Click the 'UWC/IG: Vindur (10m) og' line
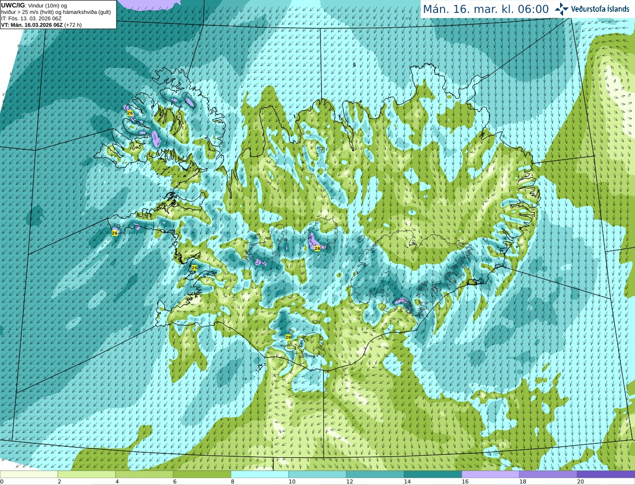 click(34, 5)
